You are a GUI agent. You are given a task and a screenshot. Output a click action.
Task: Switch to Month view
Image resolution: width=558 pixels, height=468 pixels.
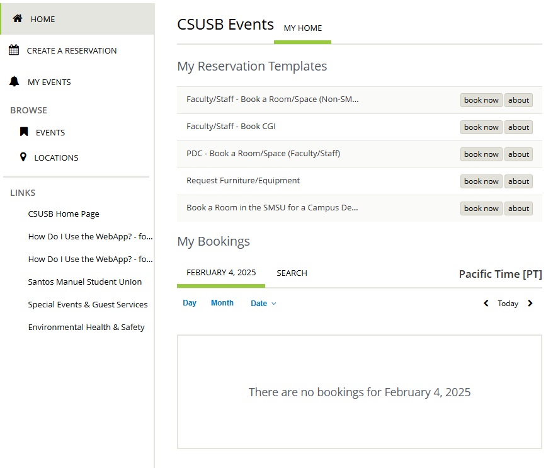tap(222, 303)
